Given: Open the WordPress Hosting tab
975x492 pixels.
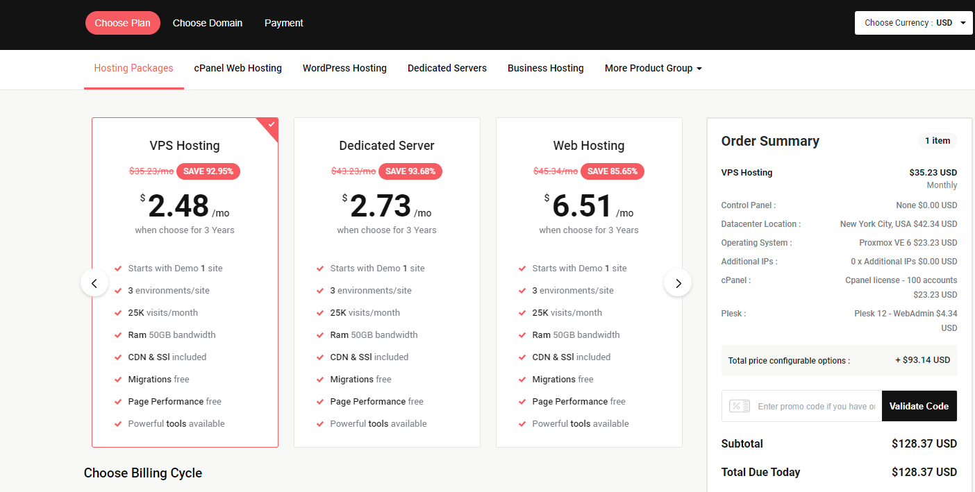Looking at the screenshot, I should click(344, 68).
